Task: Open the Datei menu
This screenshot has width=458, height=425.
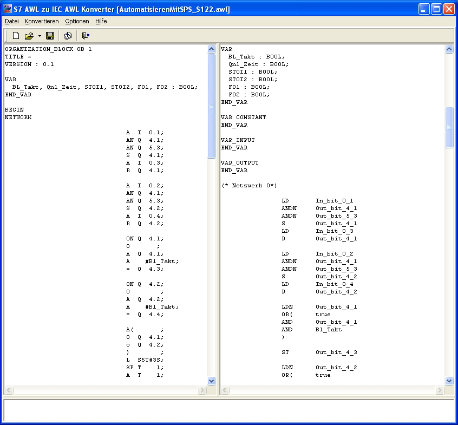Action: click(x=12, y=21)
